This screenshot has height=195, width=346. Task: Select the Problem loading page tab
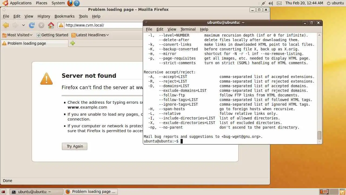point(35,43)
